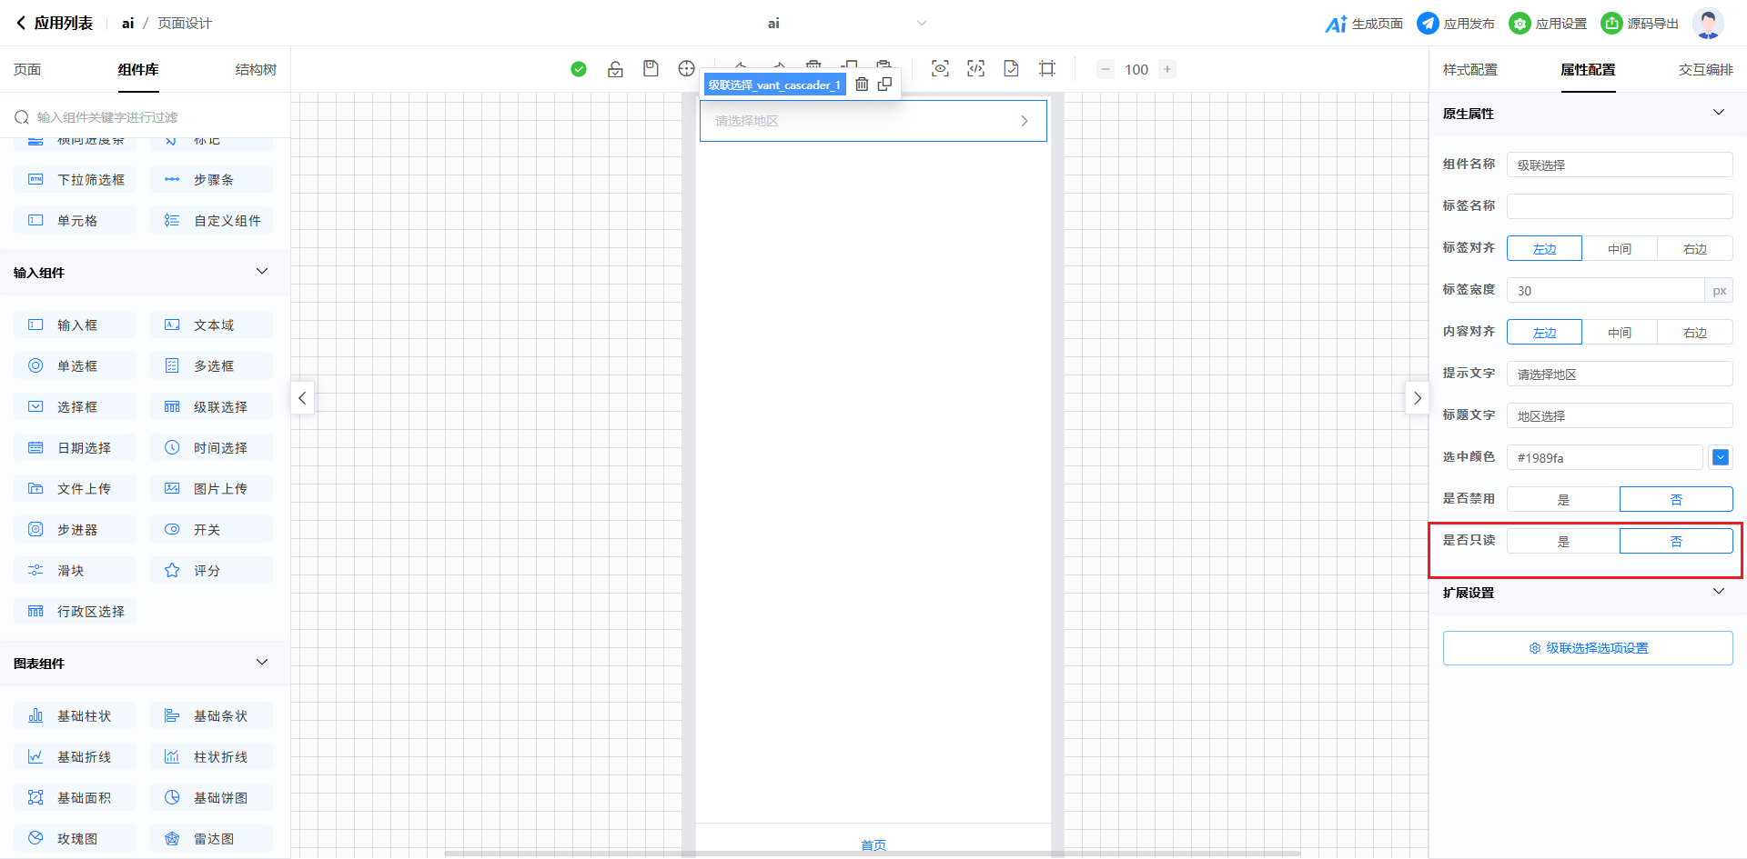Click the 级联选择选项设置 button
Screen dimensions: 1747x859
click(x=1588, y=648)
